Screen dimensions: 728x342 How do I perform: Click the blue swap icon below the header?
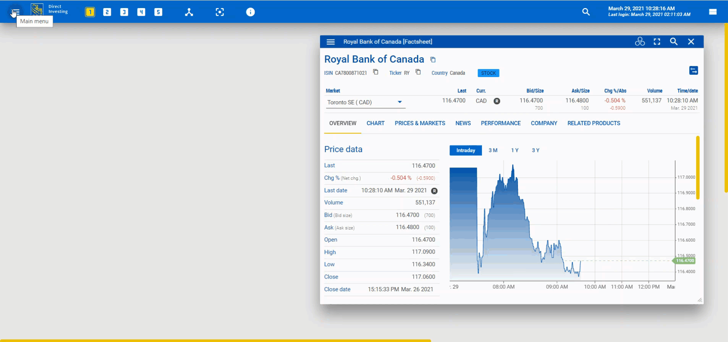coord(693,71)
